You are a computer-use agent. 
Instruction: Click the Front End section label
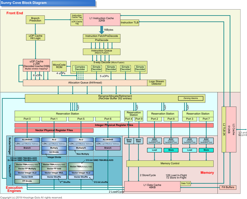point(15,13)
